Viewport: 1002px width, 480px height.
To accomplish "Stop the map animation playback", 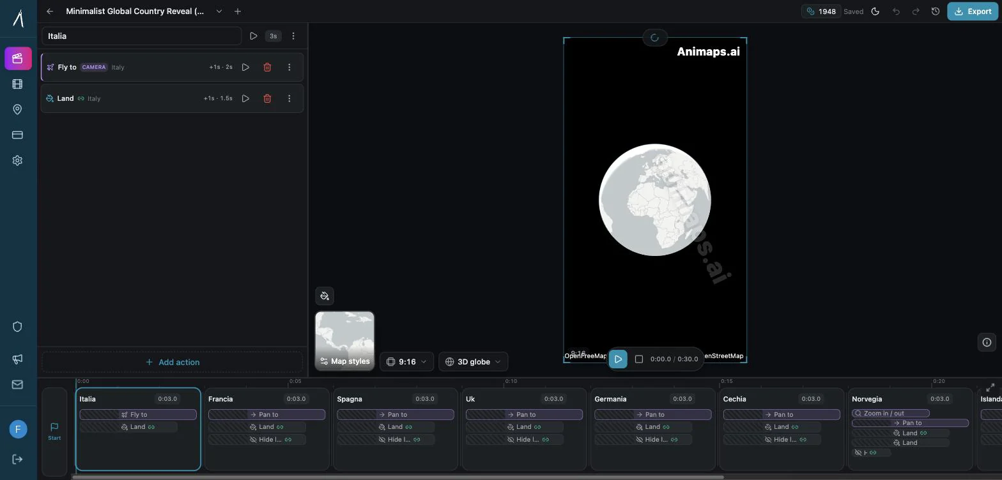I will coord(639,359).
